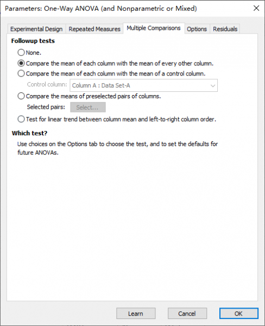Cancel the dialog
265x326 pixels.
[x=187, y=314]
